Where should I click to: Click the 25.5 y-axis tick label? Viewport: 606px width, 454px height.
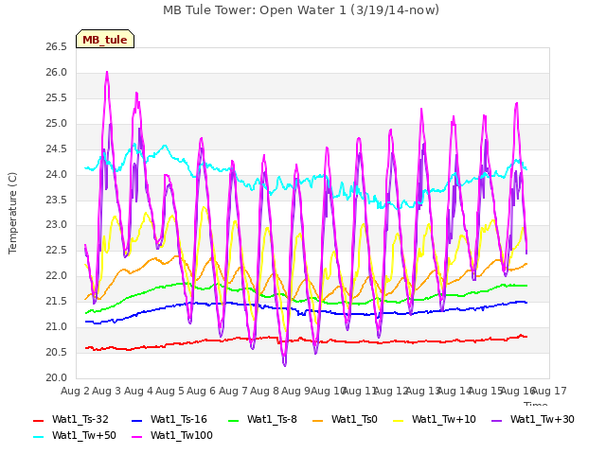pos(57,98)
